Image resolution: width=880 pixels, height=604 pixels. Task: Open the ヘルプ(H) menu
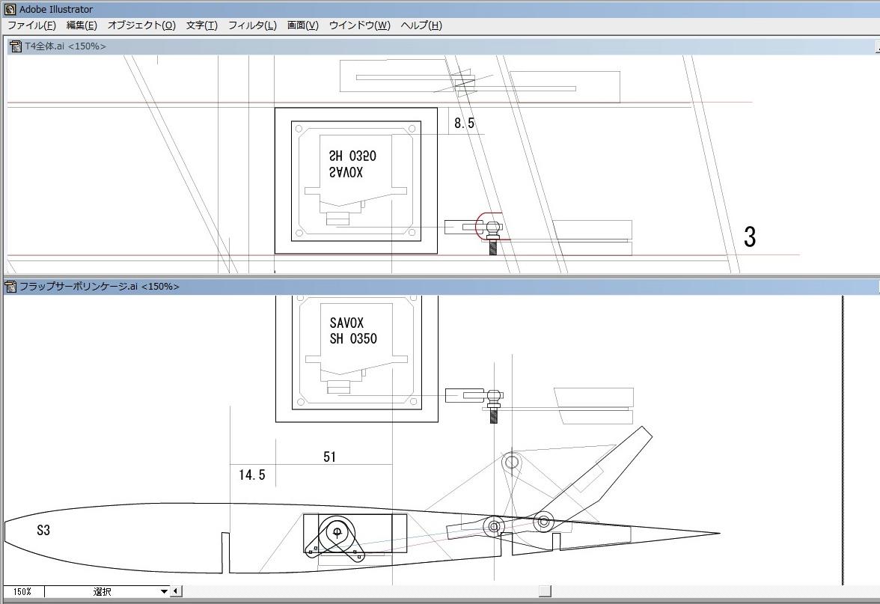[x=421, y=25]
